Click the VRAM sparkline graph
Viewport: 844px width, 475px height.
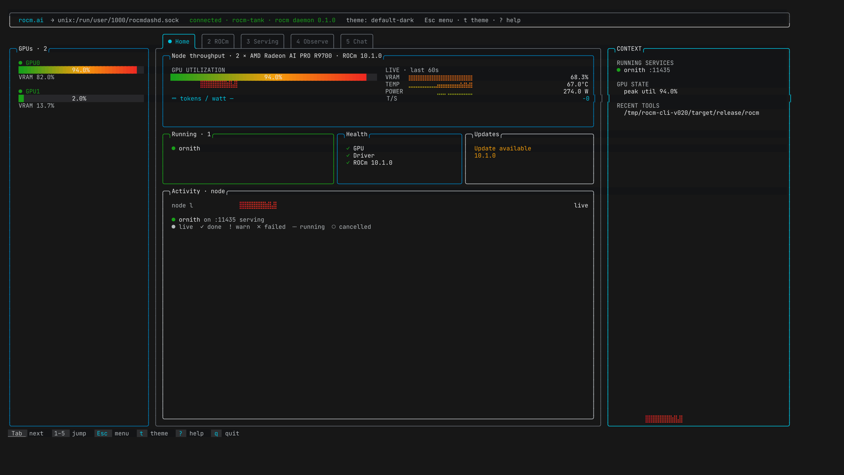pyautogui.click(x=440, y=78)
